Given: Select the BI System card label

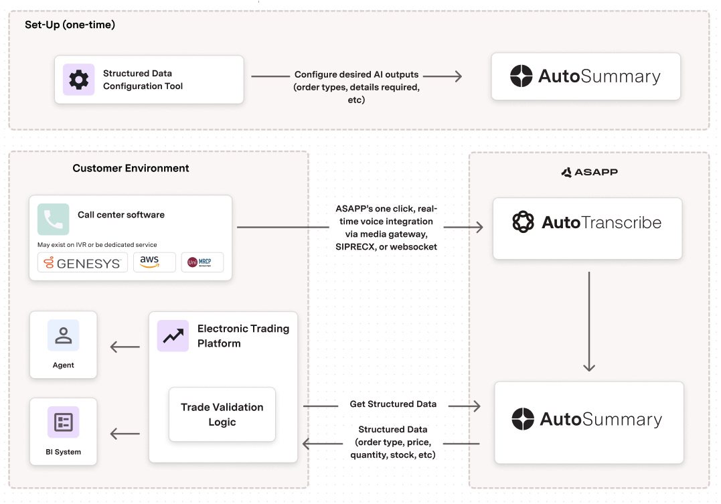Looking at the screenshot, I should [x=64, y=452].
